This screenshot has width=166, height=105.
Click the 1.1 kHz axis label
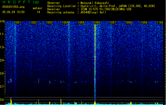[2, 34]
